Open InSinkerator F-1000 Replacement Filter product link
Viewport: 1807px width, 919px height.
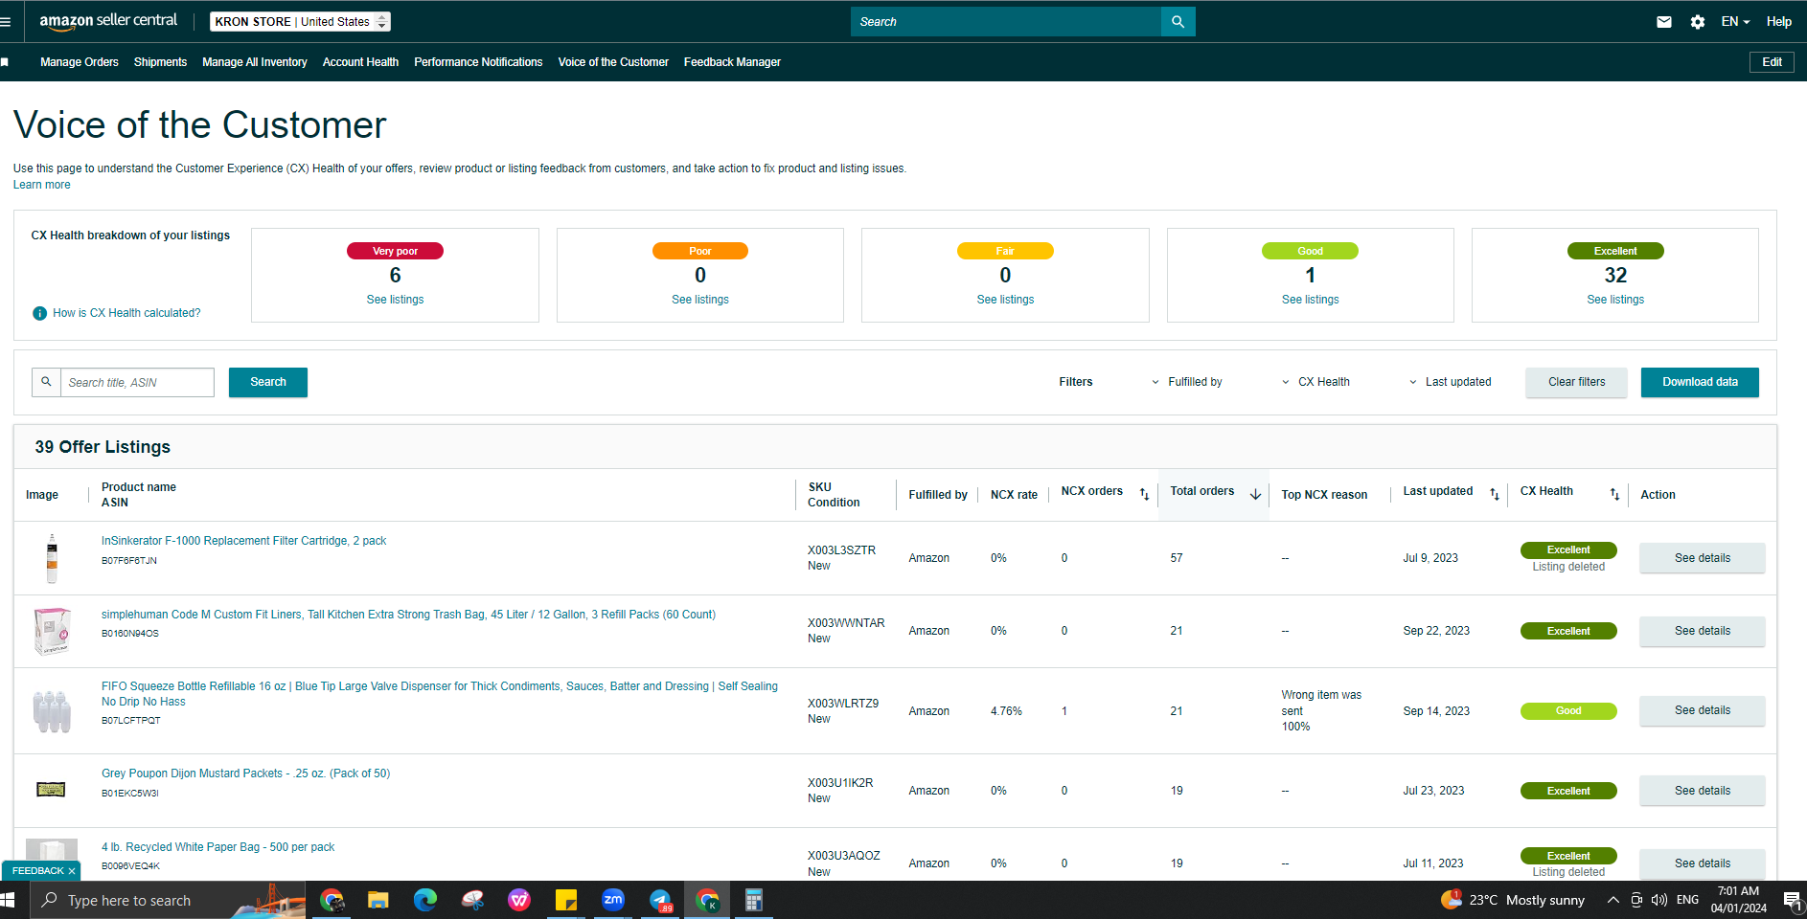point(244,541)
